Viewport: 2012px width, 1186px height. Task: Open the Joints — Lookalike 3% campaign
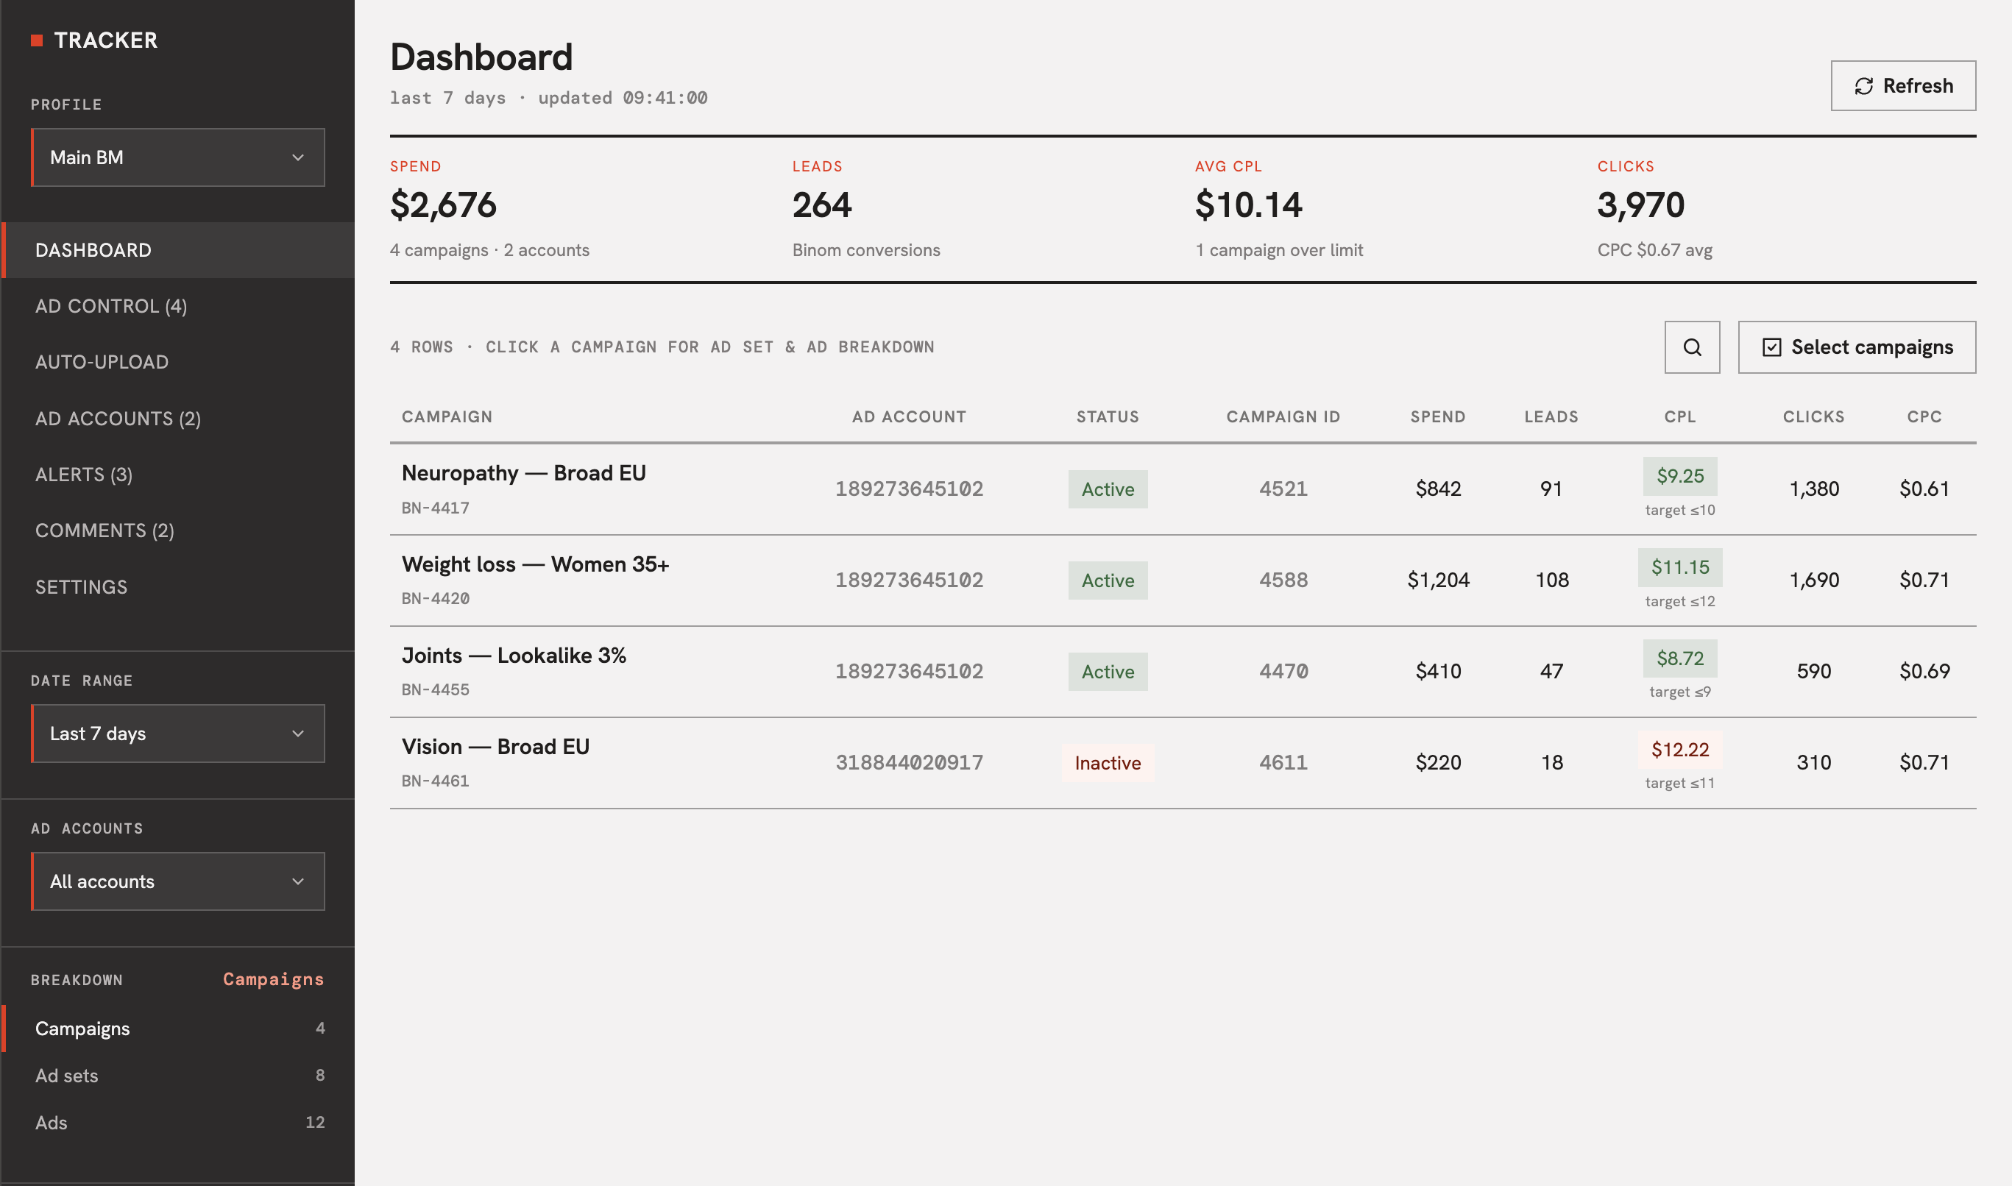(513, 656)
